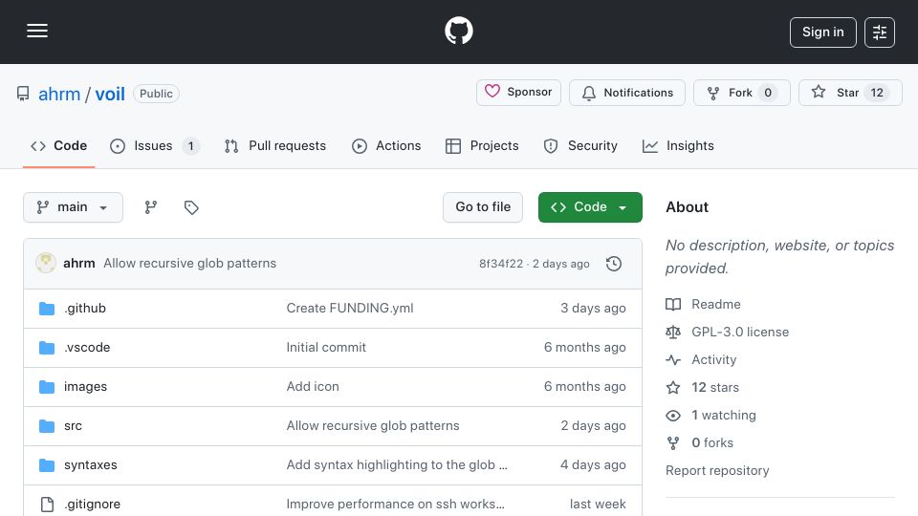
Task: Switch to the Code tab
Action: pos(58,145)
